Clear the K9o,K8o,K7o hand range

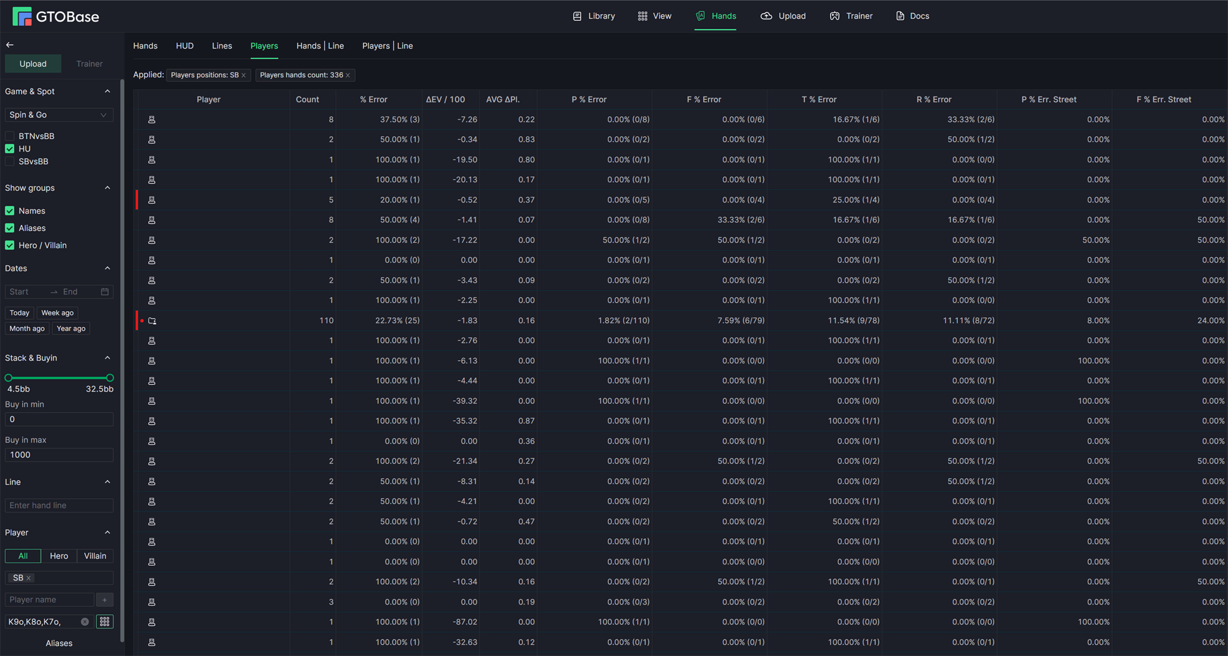pos(85,622)
